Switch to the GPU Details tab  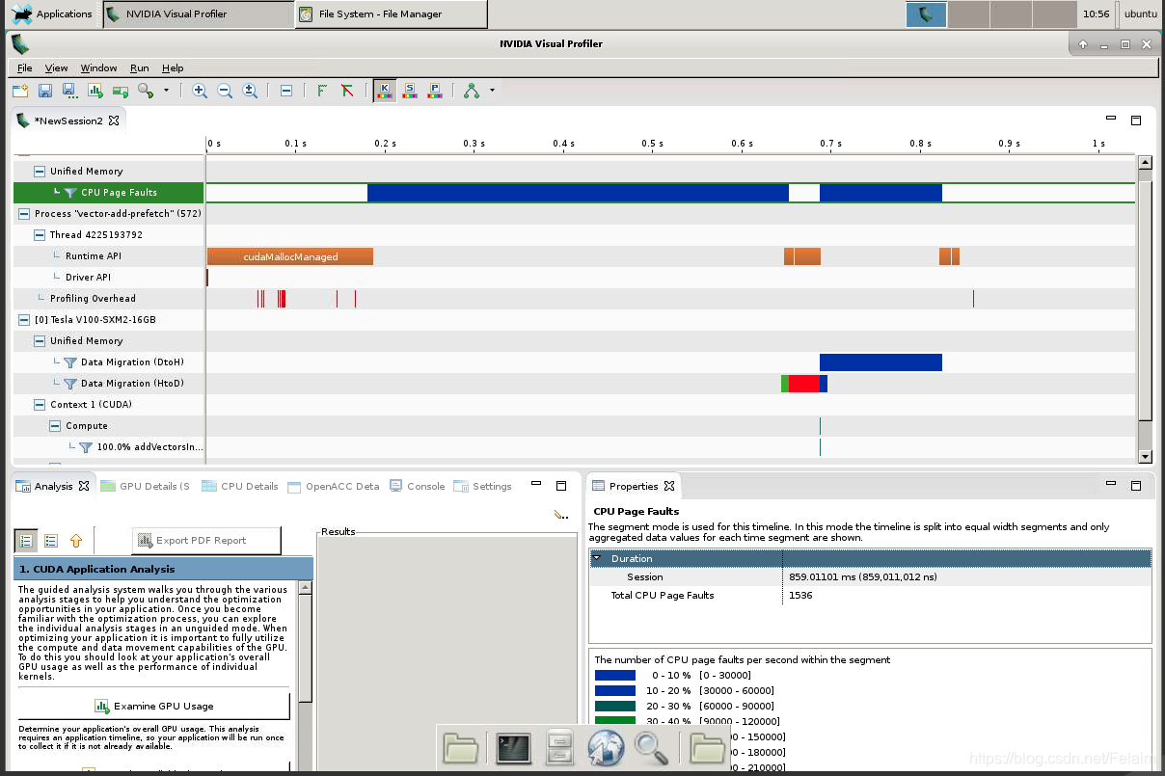[146, 487]
